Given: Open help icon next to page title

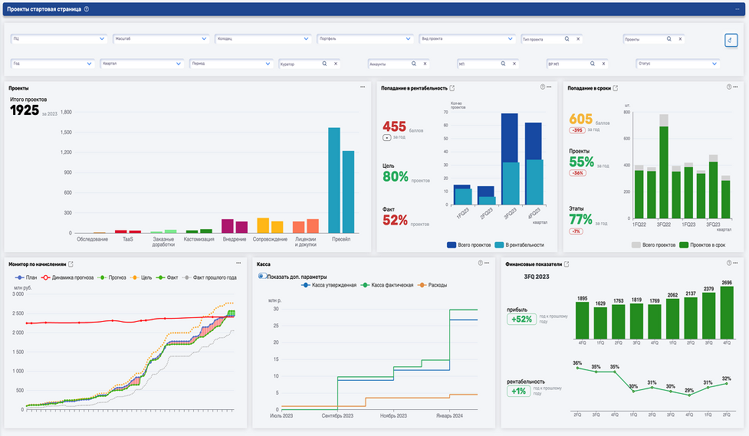Looking at the screenshot, I should tap(87, 9).
